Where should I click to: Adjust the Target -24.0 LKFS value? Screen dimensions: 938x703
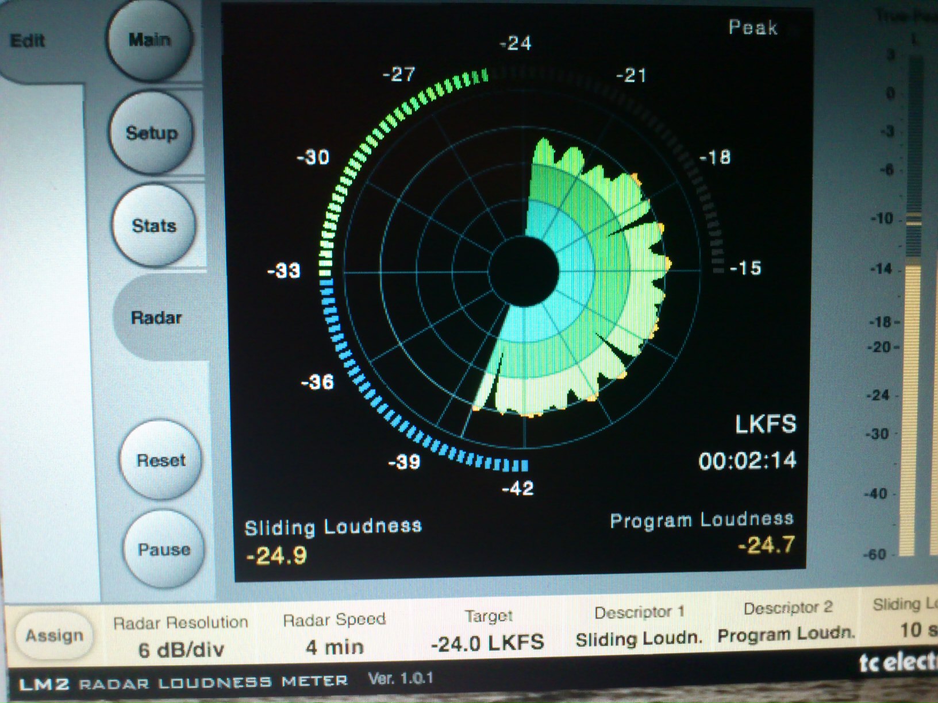(x=487, y=630)
